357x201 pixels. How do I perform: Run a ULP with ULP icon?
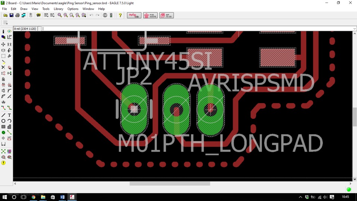(52, 15)
